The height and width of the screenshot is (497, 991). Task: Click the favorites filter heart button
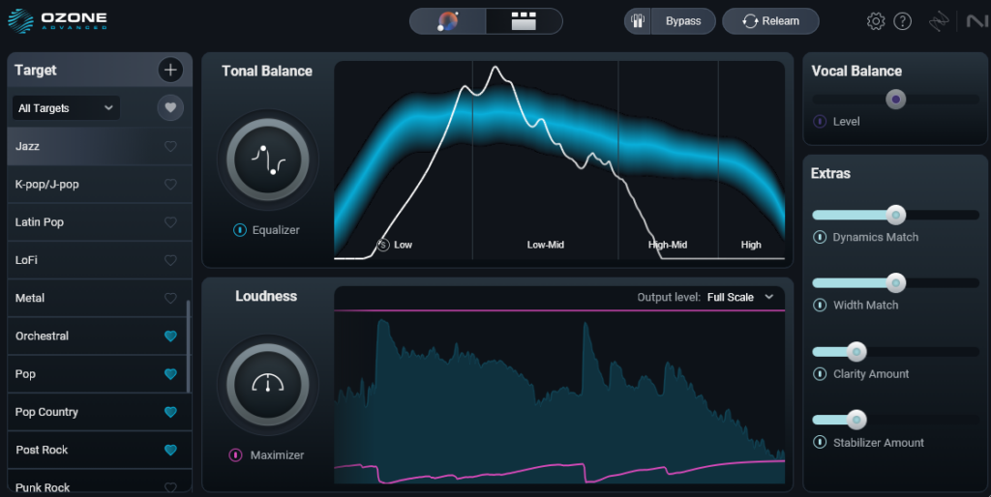[x=170, y=108]
